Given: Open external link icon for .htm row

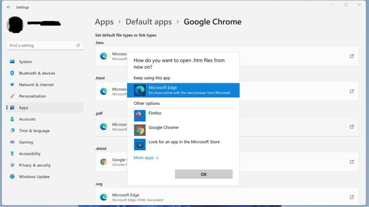Looking at the screenshot, I should click(x=351, y=56).
